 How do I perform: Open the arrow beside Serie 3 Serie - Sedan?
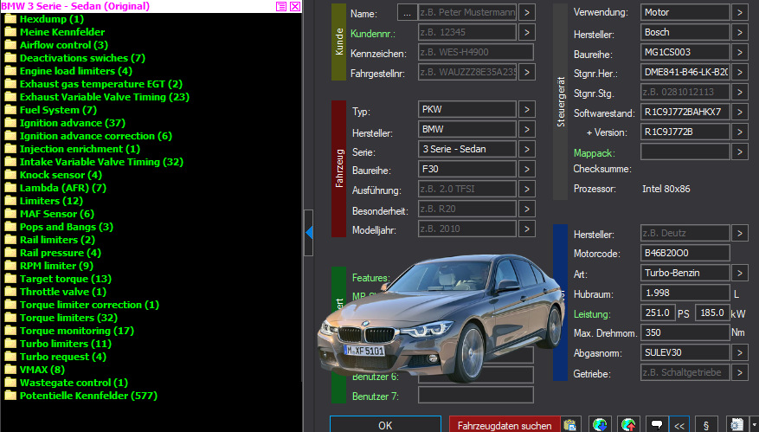(x=527, y=149)
